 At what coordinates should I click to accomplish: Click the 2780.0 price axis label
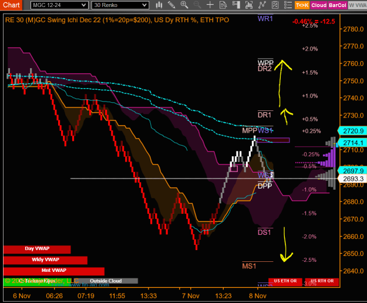(x=353, y=29)
